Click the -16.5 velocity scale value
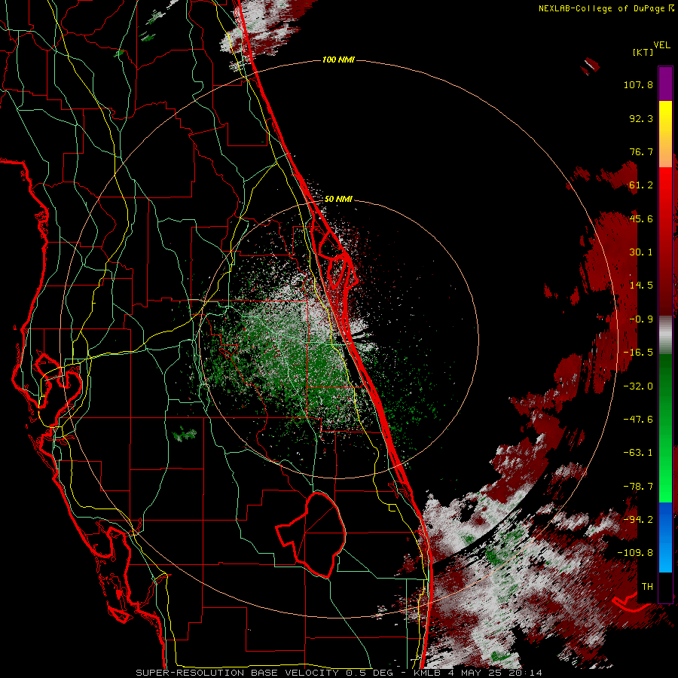Screen dimensions: 678x678 tap(638, 353)
